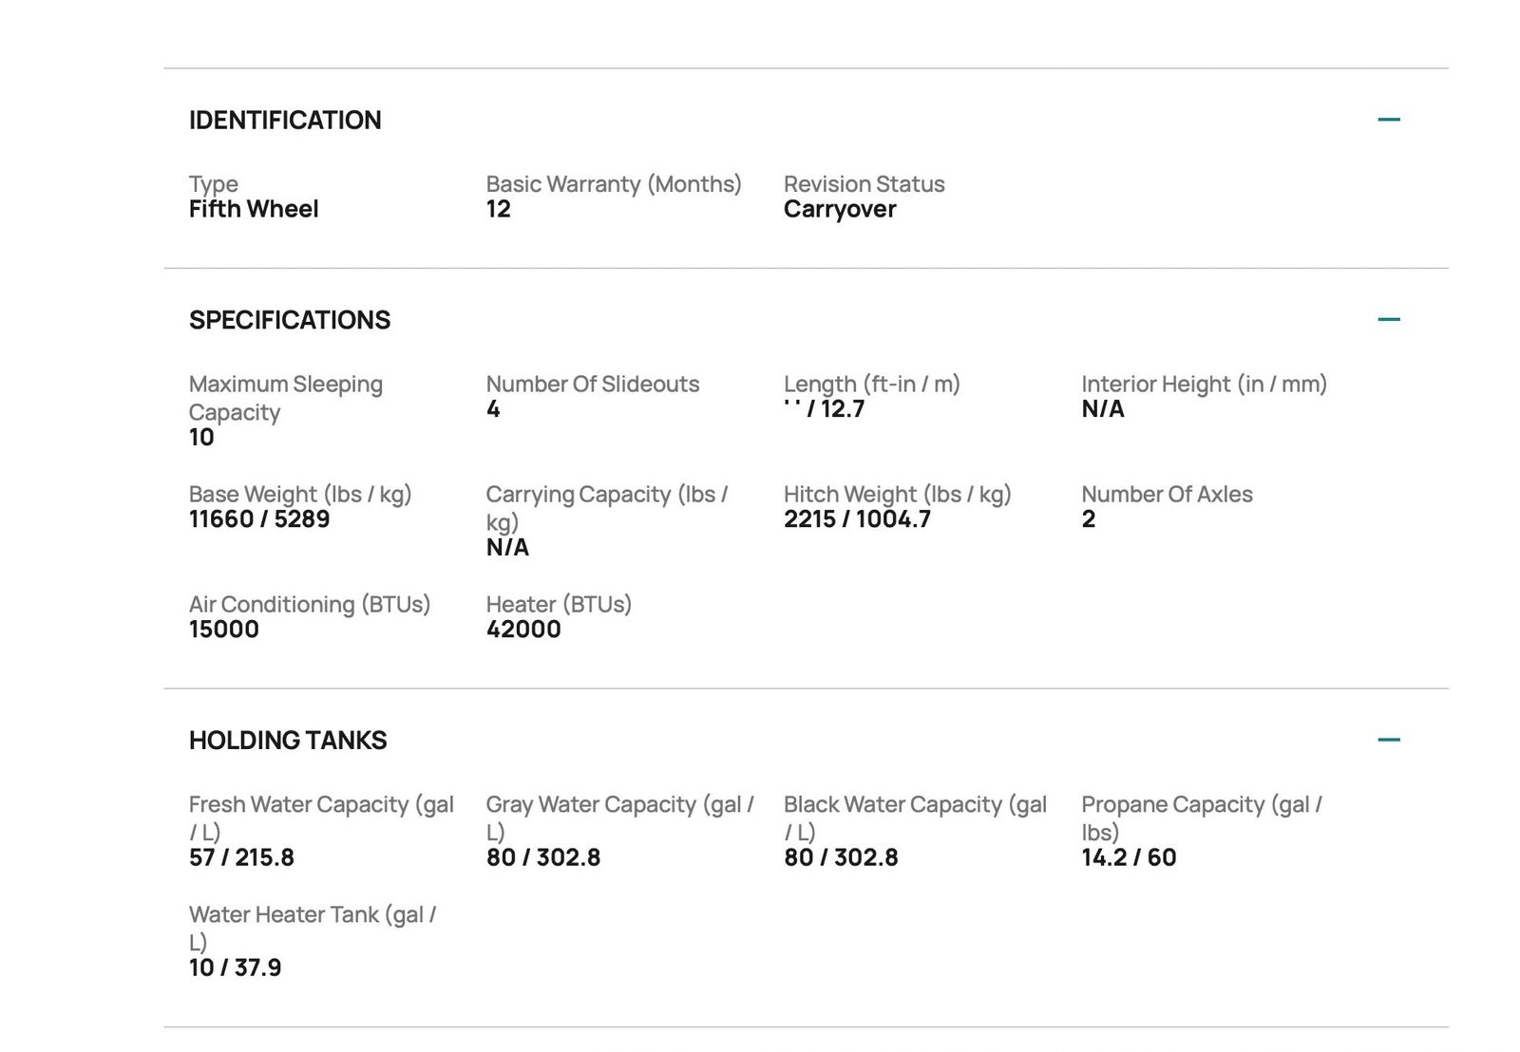Click the Maximum Sleeping Capacity label
Viewport: 1520px width, 1052px height.
tap(285, 398)
